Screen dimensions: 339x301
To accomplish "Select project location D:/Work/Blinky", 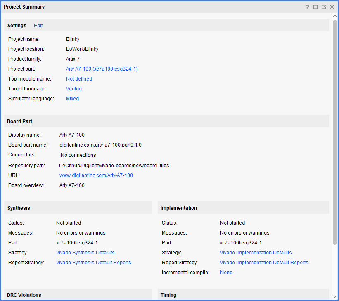I will (82, 49).
